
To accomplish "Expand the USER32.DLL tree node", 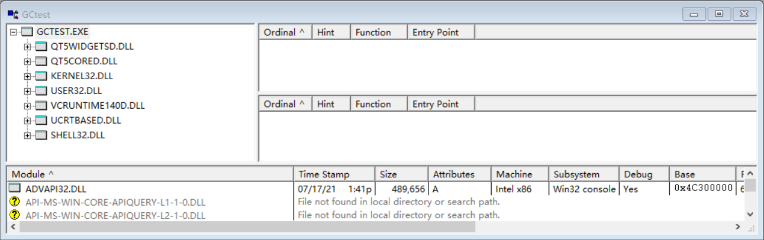I will [27, 91].
